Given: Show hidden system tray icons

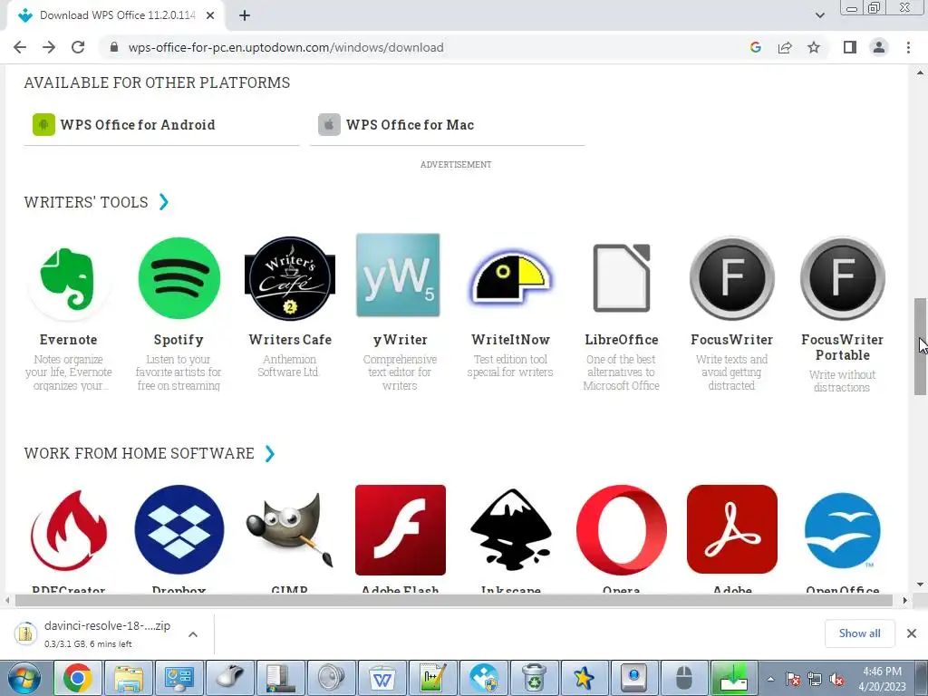Looking at the screenshot, I should tap(770, 679).
